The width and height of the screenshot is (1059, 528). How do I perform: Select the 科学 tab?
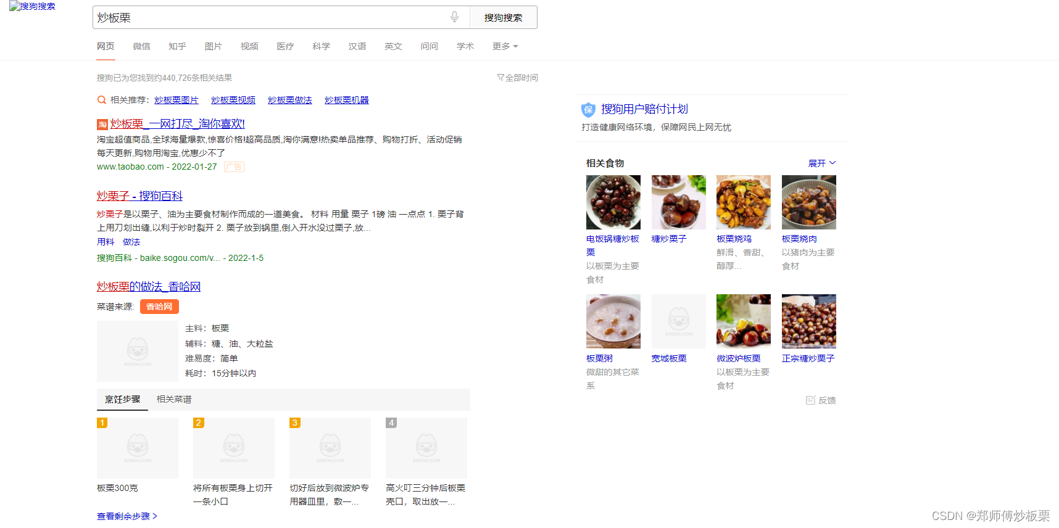321,46
